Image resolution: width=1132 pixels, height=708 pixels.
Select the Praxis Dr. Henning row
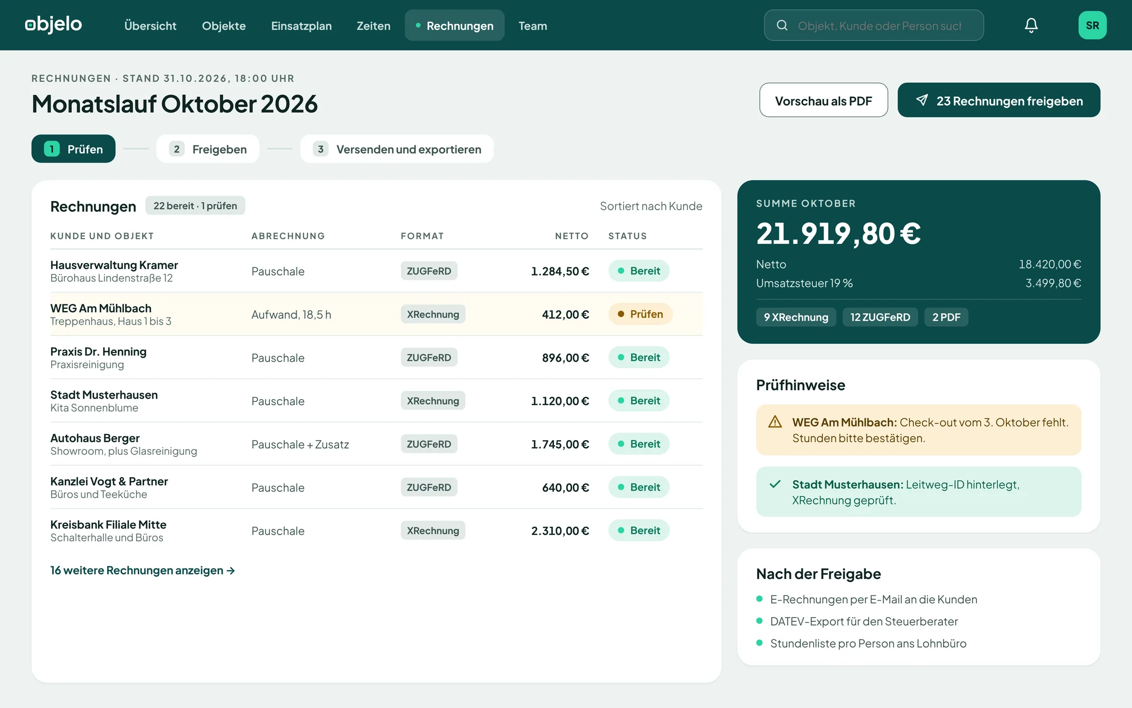tap(376, 357)
